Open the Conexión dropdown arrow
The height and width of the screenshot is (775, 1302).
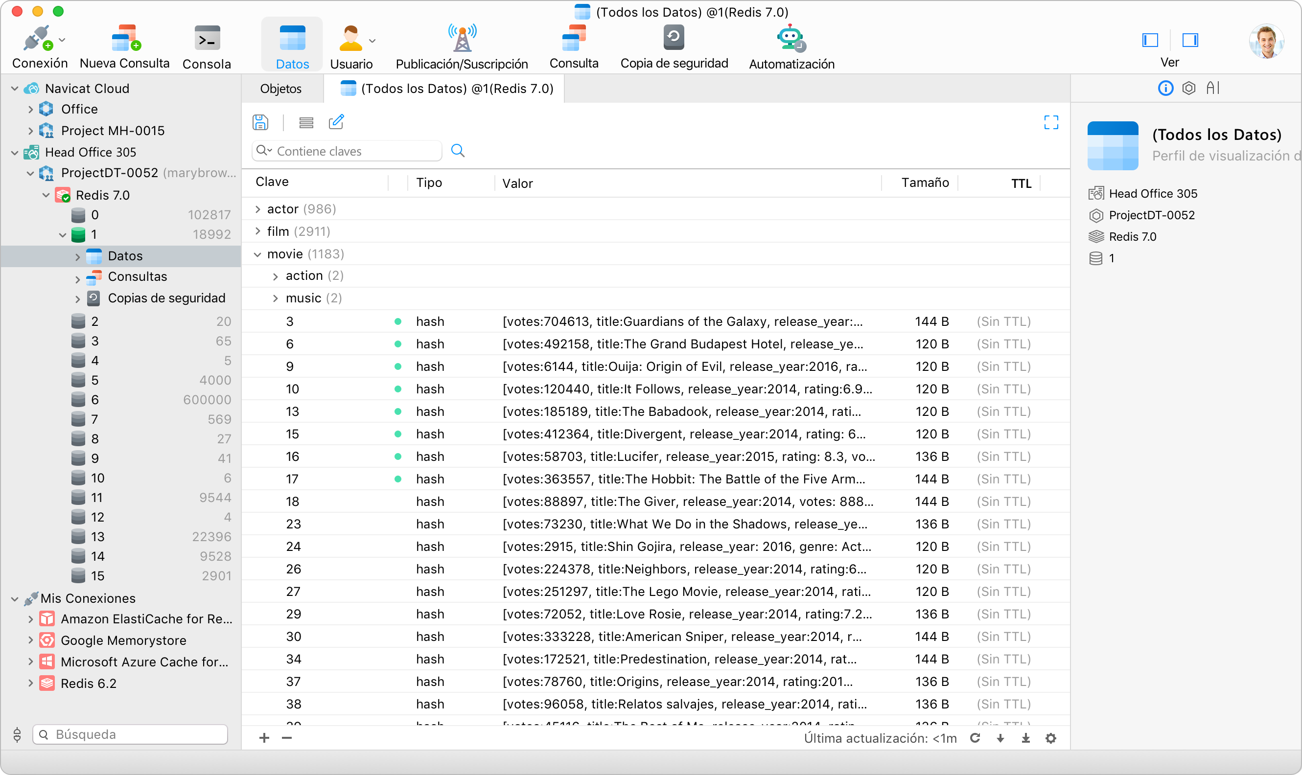(62, 40)
